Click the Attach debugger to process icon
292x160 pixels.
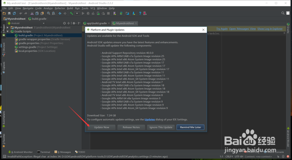click(x=98, y=13)
